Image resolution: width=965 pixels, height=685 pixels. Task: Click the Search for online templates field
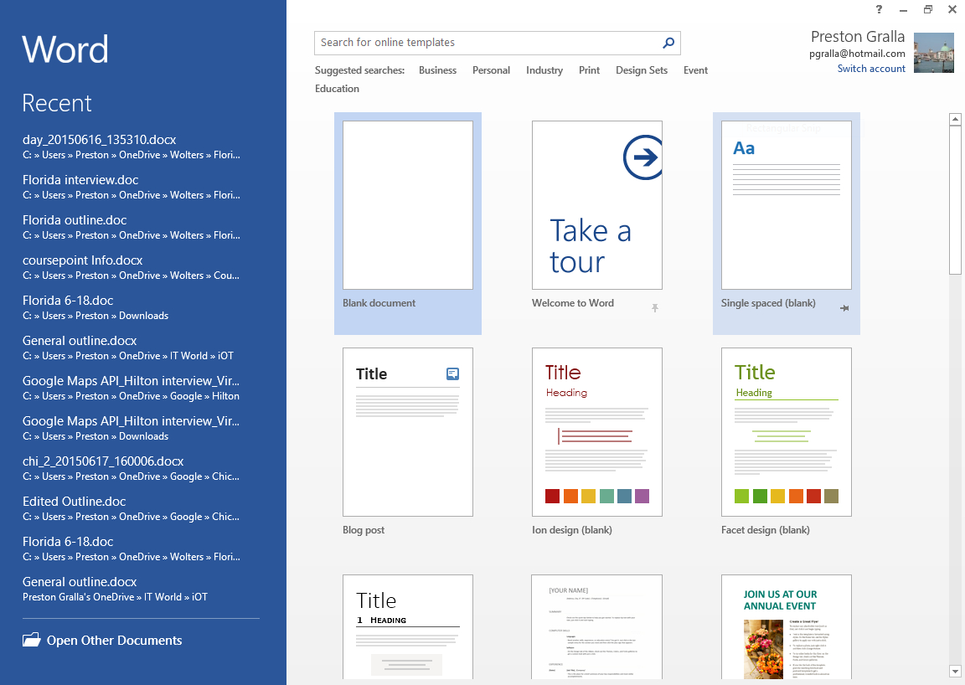[x=486, y=43]
